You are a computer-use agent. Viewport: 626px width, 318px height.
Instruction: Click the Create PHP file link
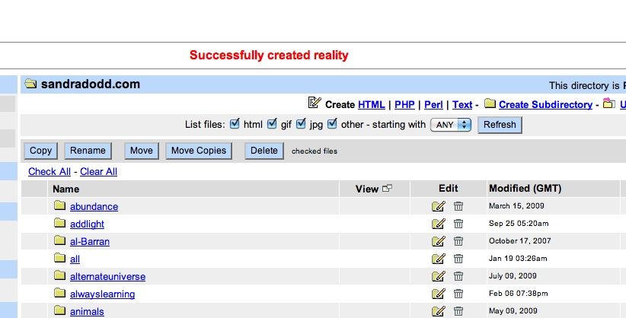click(404, 104)
